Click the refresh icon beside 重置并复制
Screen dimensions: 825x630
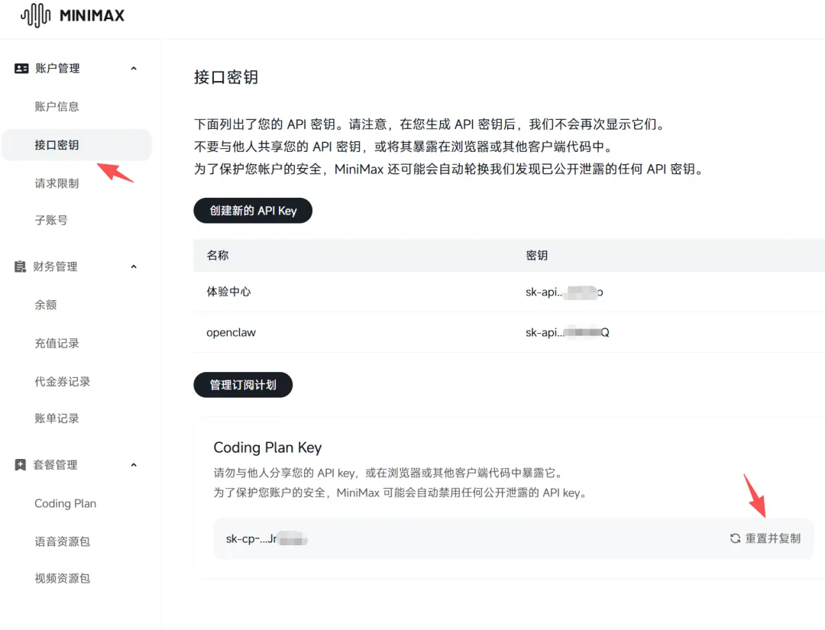tap(735, 538)
